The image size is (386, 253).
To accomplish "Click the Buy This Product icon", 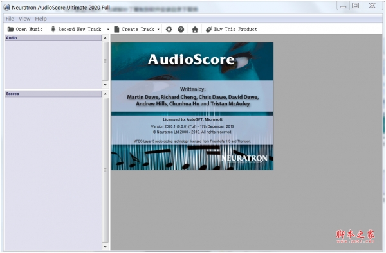I will pos(208,30).
